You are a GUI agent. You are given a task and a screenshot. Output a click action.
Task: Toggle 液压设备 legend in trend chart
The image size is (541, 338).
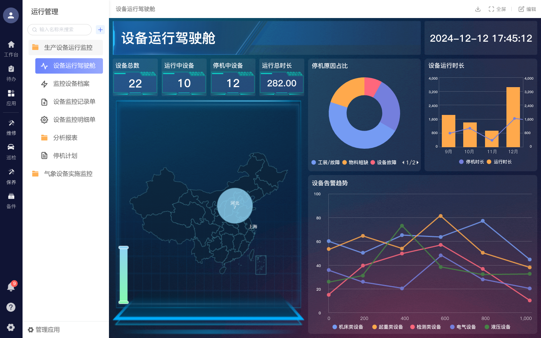497,327
